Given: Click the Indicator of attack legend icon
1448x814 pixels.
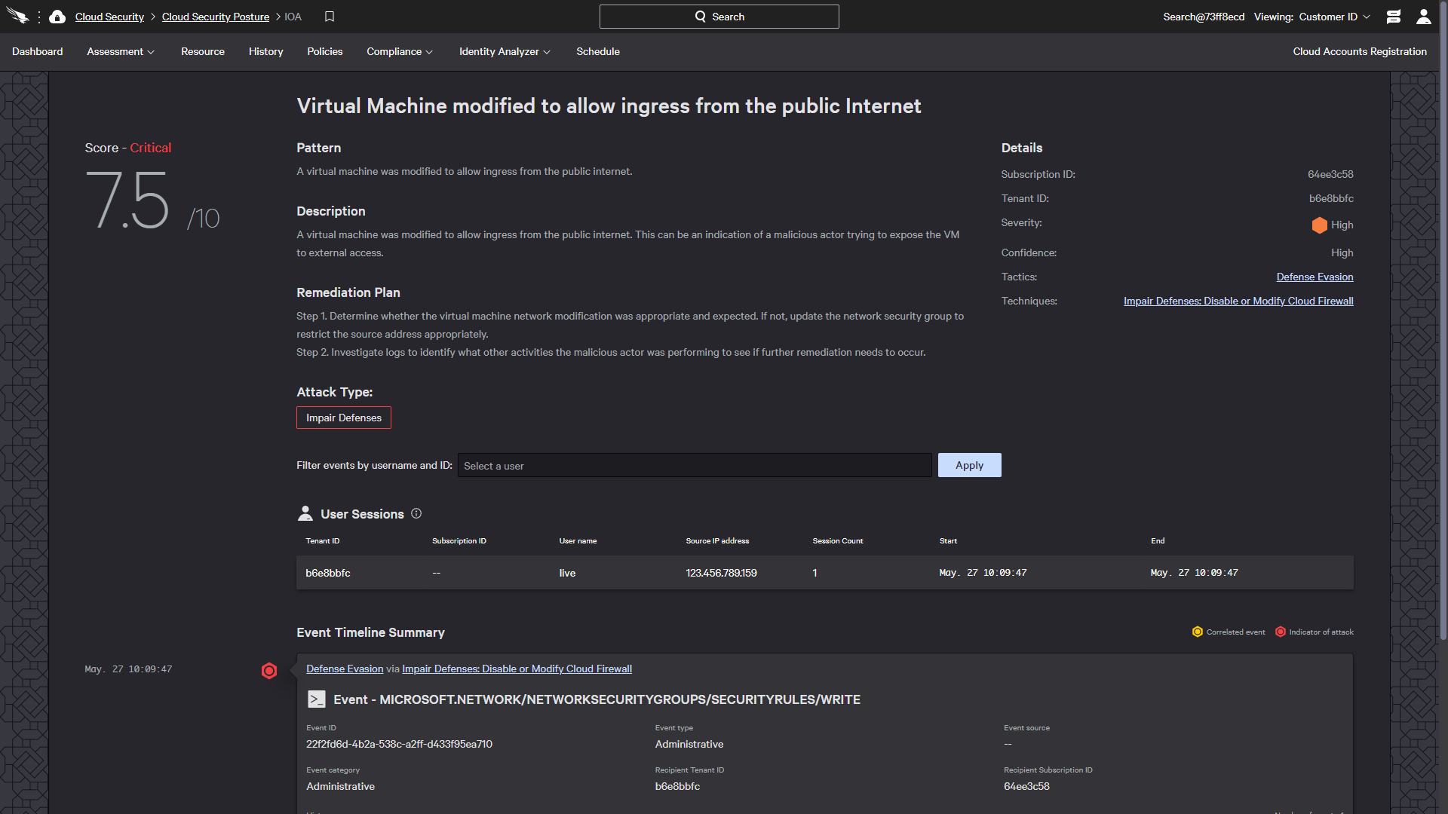Looking at the screenshot, I should pos(1281,632).
